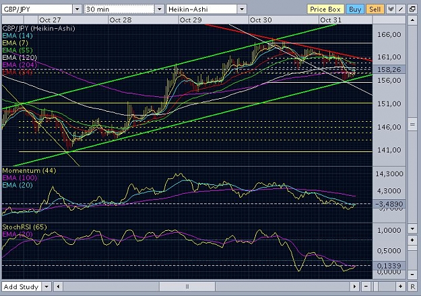Click the EMA (120) legend label
The height and width of the screenshot is (296, 421).
20,57
